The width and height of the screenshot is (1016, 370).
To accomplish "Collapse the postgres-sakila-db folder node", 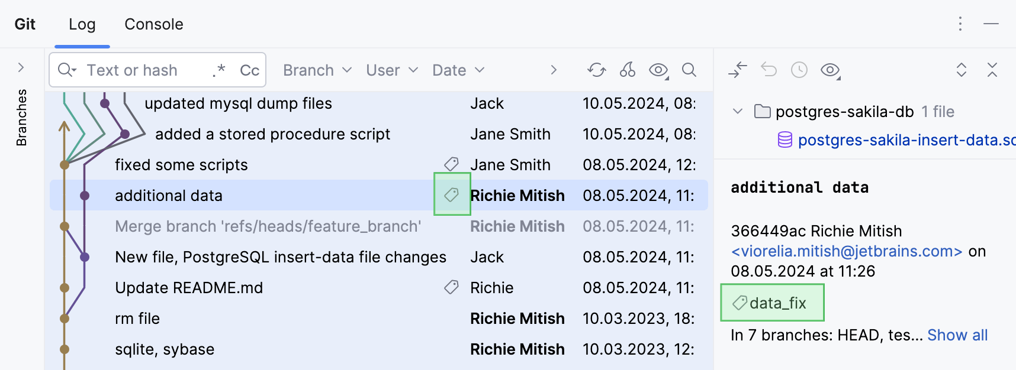I will 738,111.
